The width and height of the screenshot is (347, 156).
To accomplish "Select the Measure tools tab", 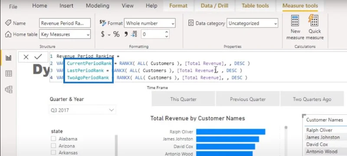I will pos(300,6).
